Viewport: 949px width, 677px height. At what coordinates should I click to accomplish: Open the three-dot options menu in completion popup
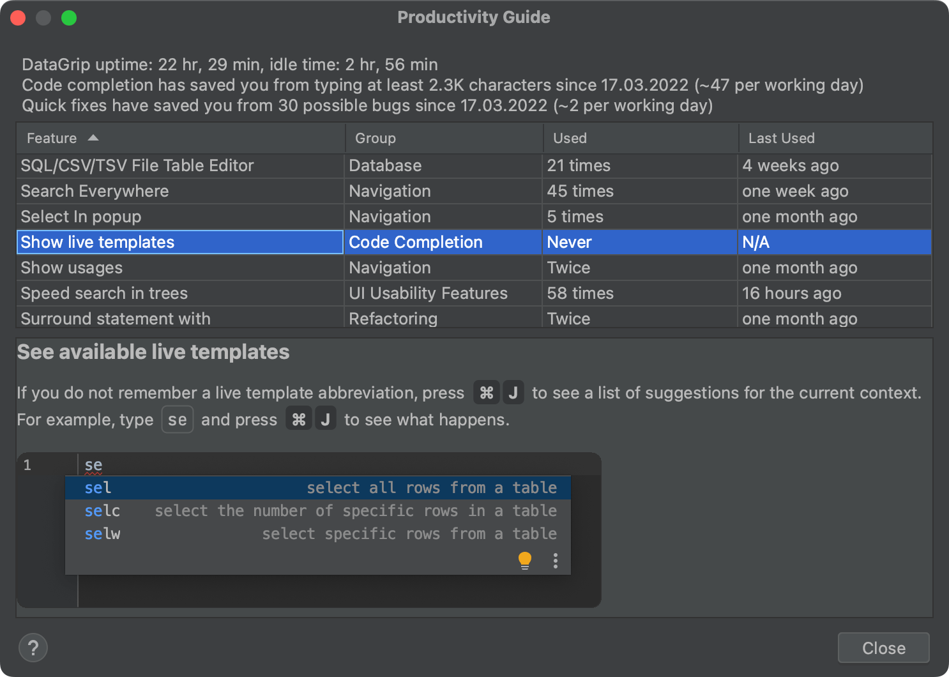click(555, 560)
